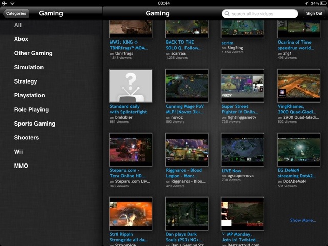Open the LIVE Now ogssupernova thumbnail
The image size is (328, 246).
[x=242, y=150]
